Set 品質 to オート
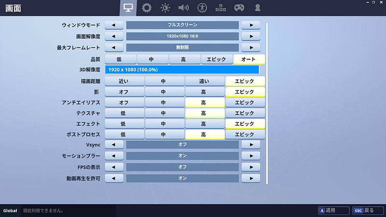The height and width of the screenshot is (217, 386). [249, 59]
